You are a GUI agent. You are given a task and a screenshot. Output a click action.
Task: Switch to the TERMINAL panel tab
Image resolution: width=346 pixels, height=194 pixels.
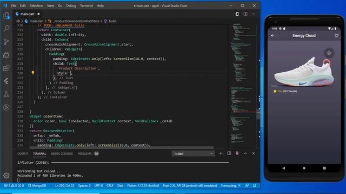pyautogui.click(x=39, y=154)
